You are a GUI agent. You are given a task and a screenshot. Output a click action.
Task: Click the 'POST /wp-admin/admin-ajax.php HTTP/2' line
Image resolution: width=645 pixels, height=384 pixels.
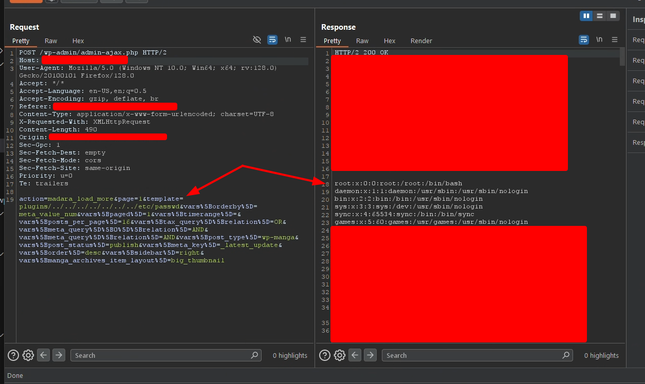coord(93,52)
